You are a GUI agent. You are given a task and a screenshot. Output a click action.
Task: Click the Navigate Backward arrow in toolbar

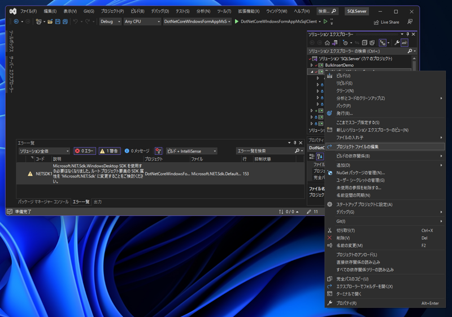coord(16,21)
